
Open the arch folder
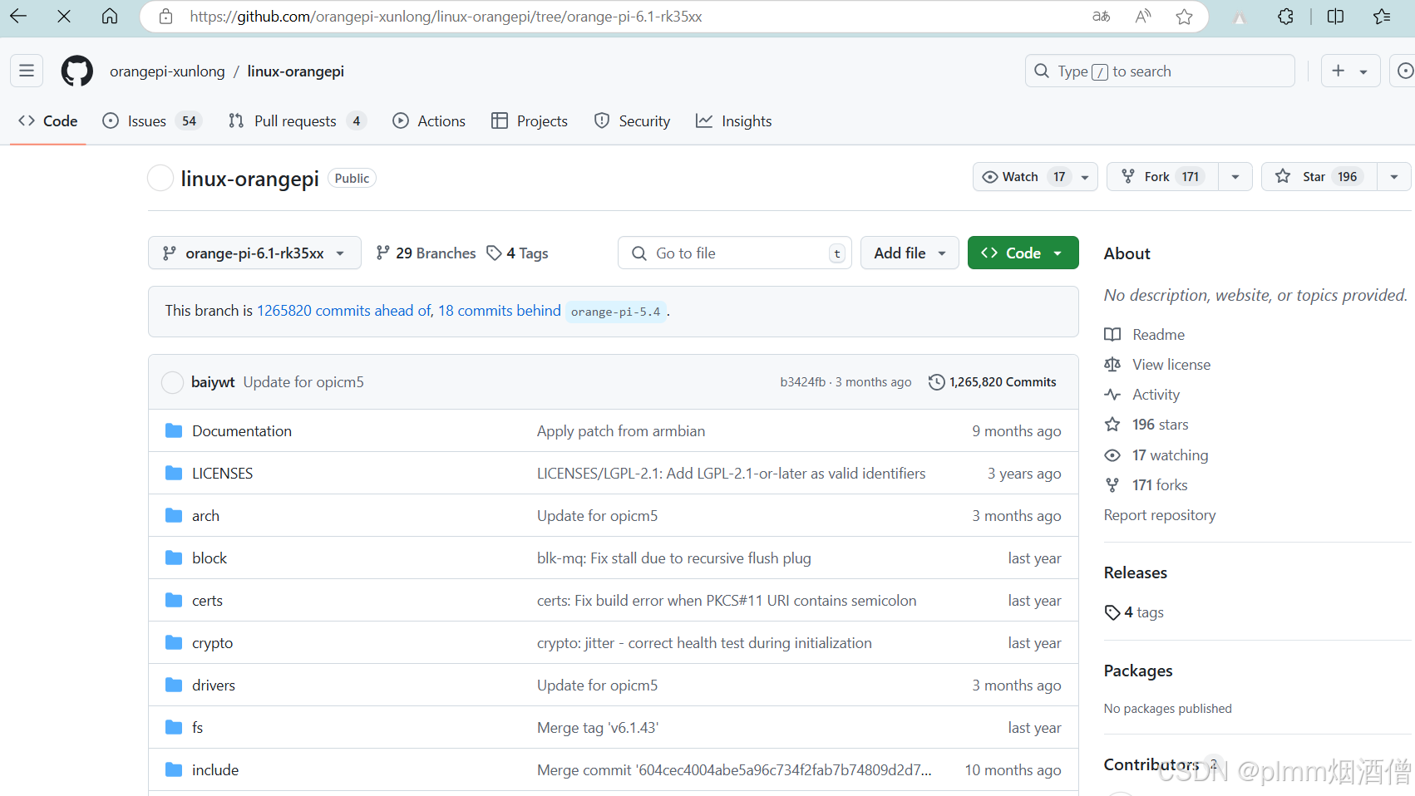(205, 516)
